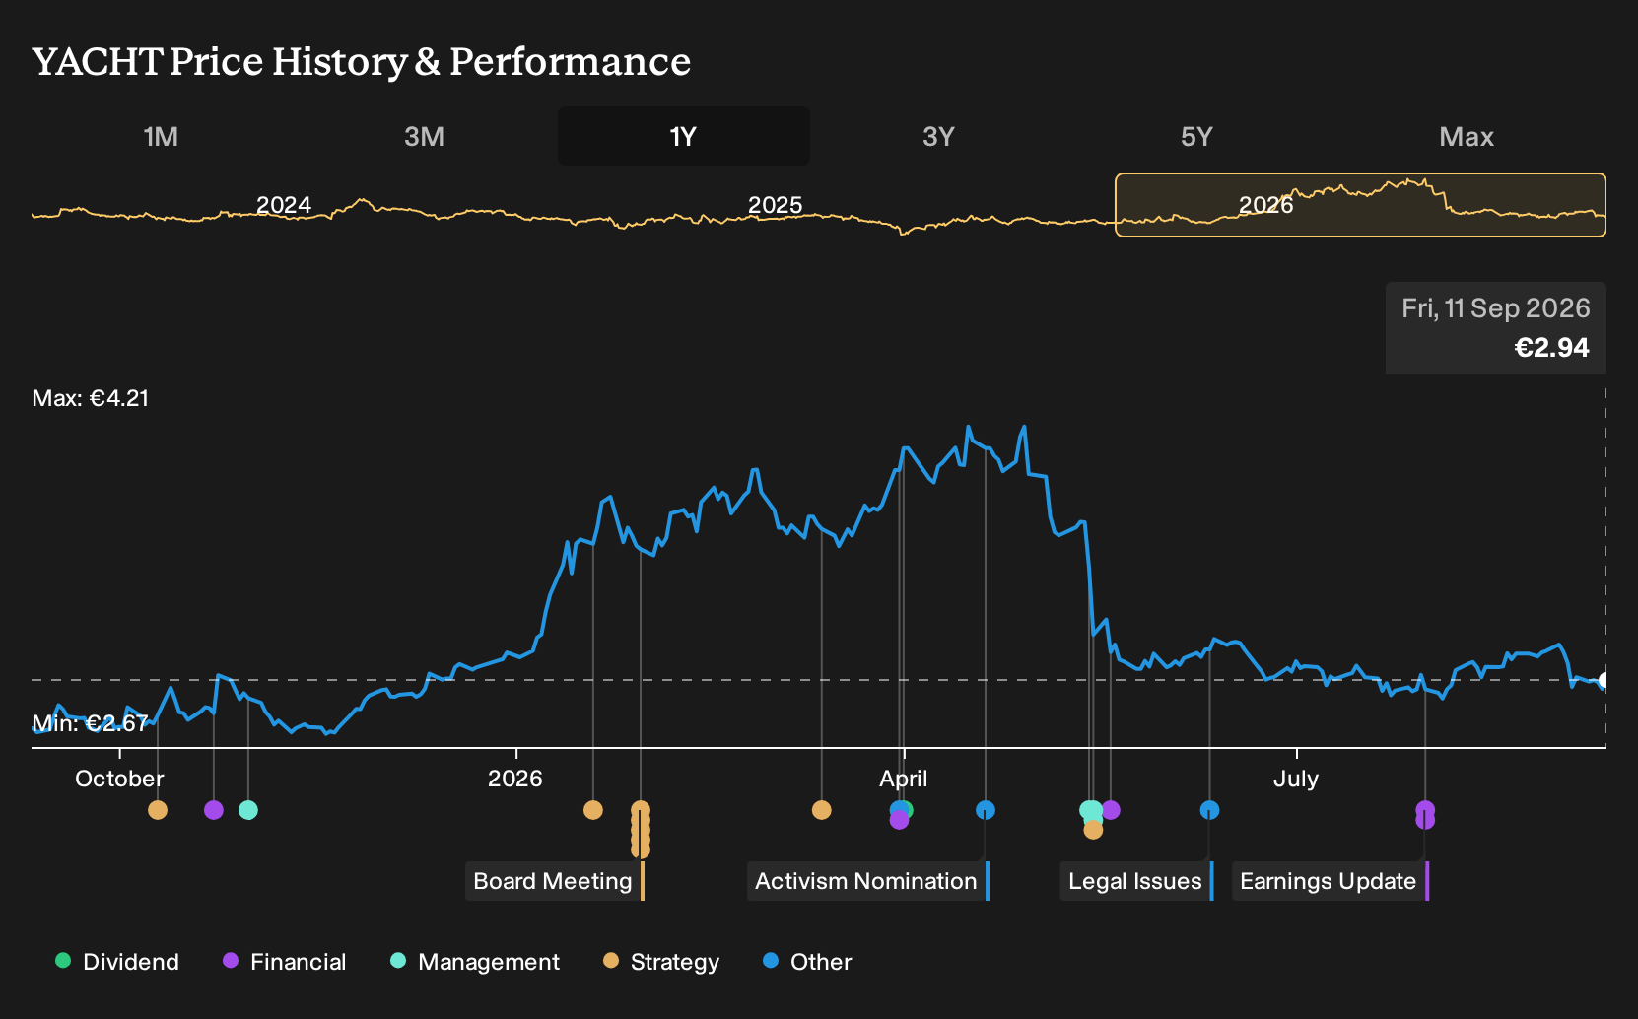Click the white current-price dot on chart
Viewport: 1638px width, 1019px height.
(x=1604, y=680)
